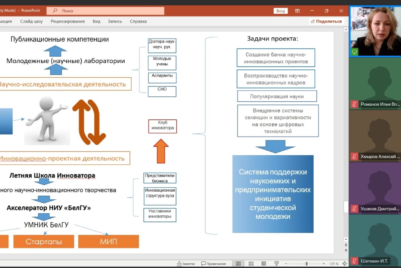Open the Рецензирование ribbon tab

(68, 21)
